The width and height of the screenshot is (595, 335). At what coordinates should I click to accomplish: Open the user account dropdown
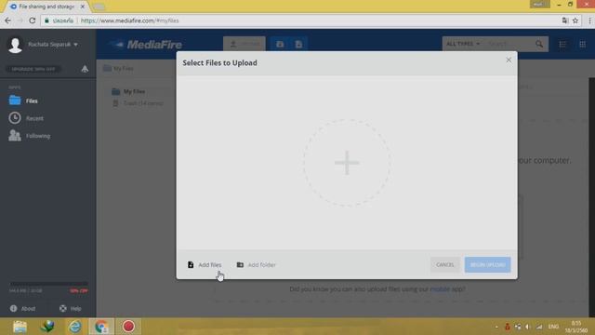[x=53, y=45]
